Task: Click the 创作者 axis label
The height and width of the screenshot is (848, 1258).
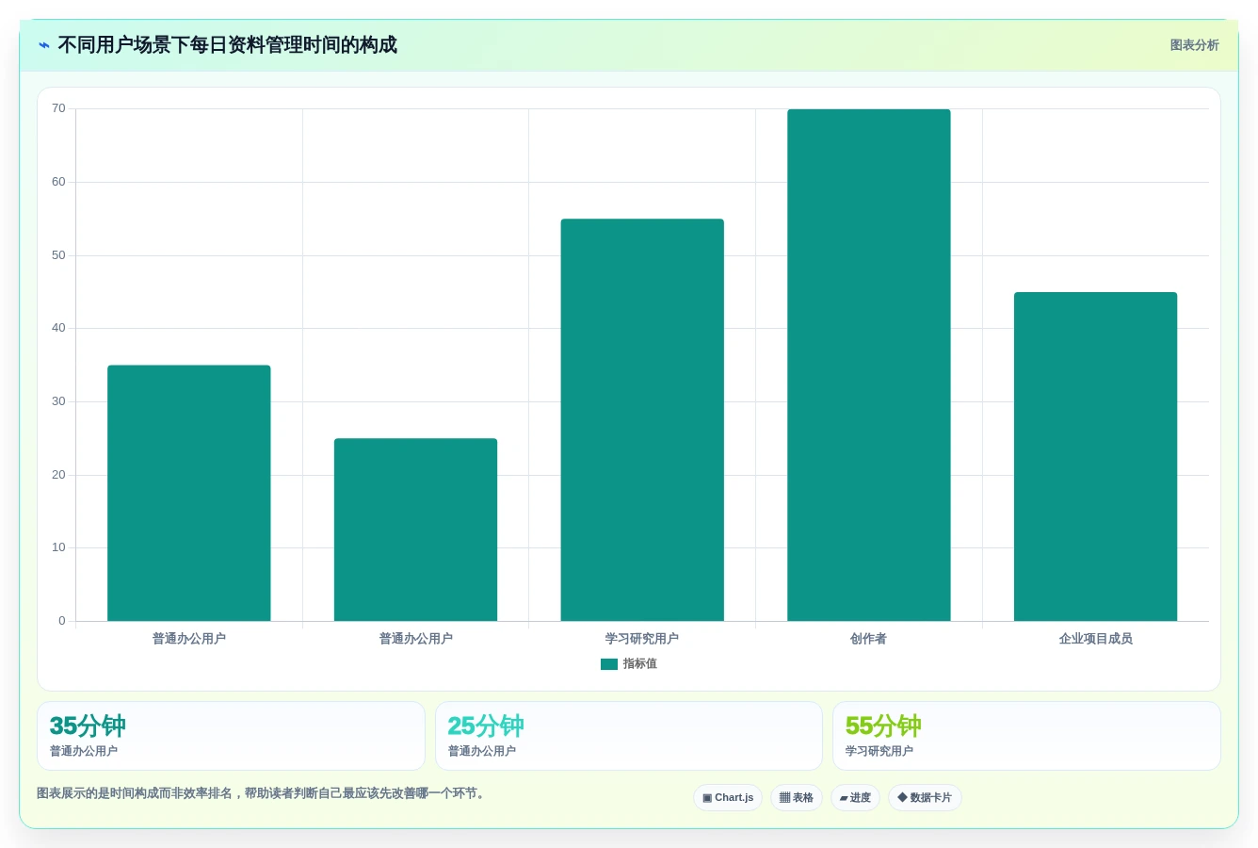Action: coord(868,639)
